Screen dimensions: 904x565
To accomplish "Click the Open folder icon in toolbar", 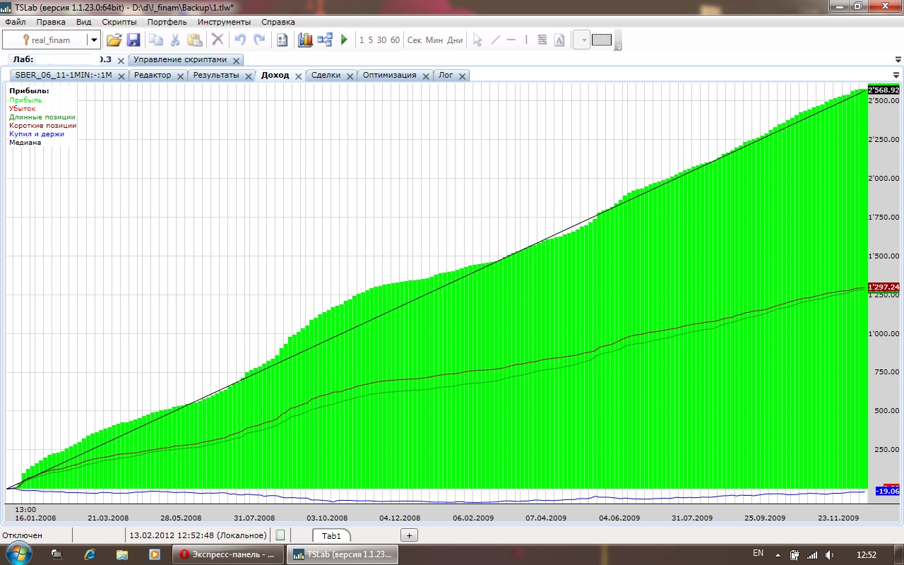I will pyautogui.click(x=114, y=40).
